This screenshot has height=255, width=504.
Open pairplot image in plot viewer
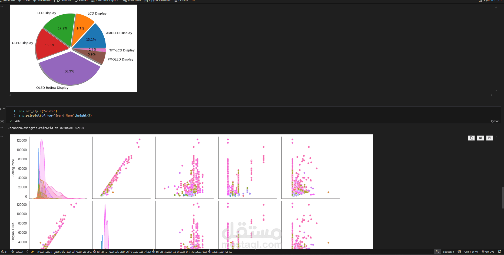tap(480, 138)
